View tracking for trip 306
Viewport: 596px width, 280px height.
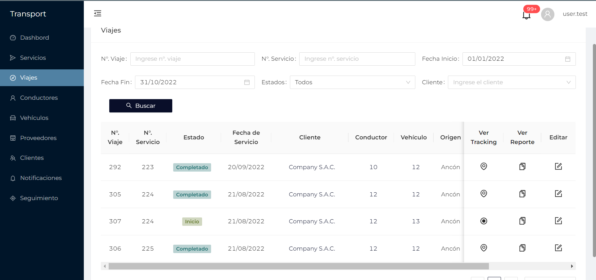(x=484, y=248)
